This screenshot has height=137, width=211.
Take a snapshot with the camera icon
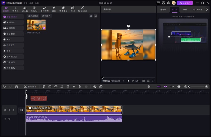pos(143,81)
